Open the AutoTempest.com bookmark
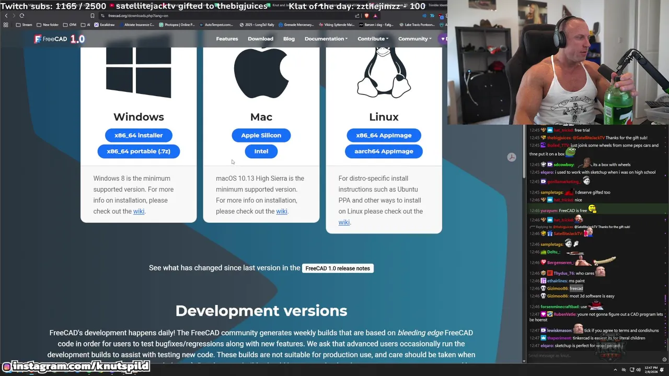The height and width of the screenshot is (376, 669). (216, 25)
